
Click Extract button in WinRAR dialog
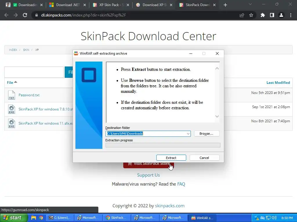coord(171,158)
